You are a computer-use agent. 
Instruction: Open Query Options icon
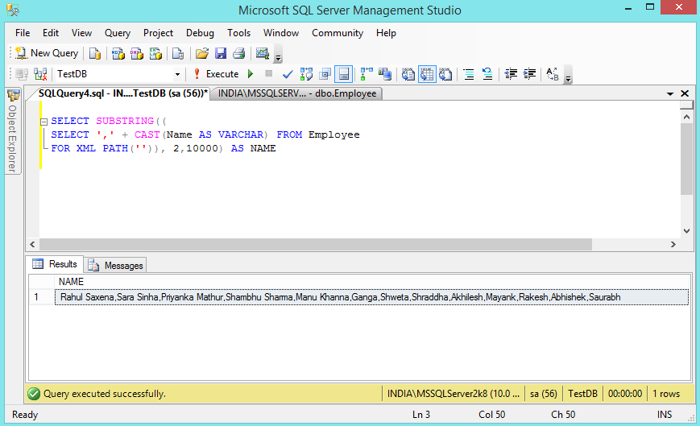[x=325, y=74]
